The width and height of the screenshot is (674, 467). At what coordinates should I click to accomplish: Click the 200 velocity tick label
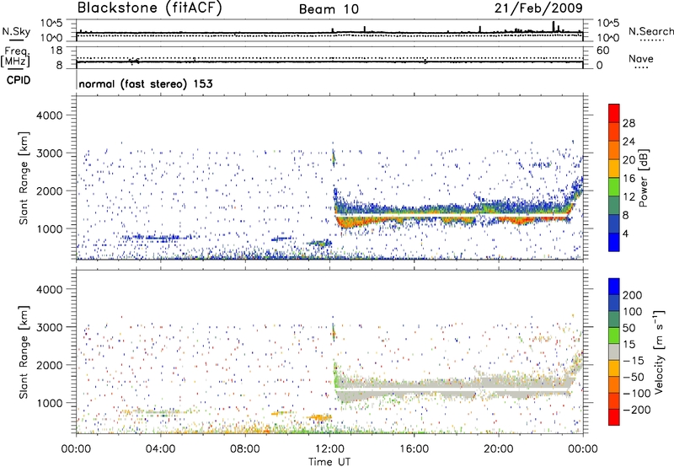pyautogui.click(x=633, y=295)
